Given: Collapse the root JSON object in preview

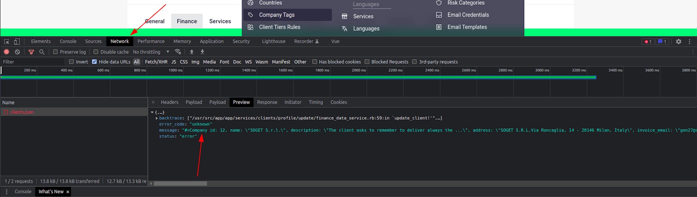Looking at the screenshot, I should 152,112.
